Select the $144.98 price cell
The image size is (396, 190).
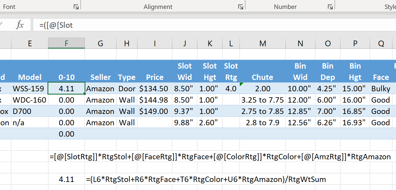click(155, 100)
